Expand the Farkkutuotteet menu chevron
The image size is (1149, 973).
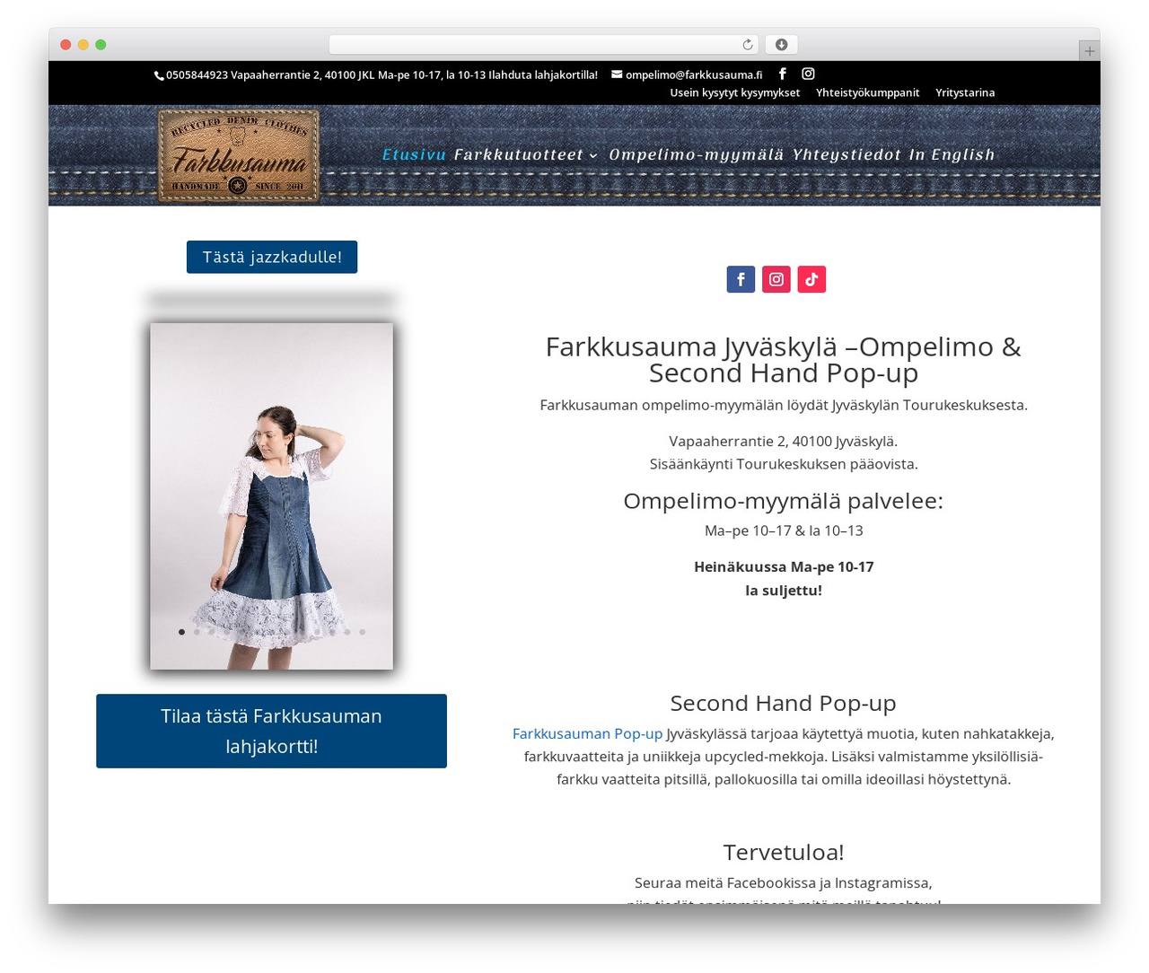(593, 155)
